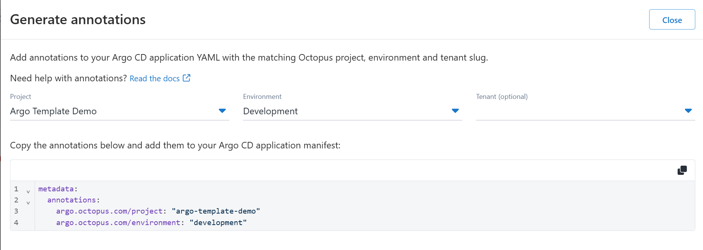The height and width of the screenshot is (250, 703).
Task: Open the Tenant (optional) dropdown arrow
Action: pos(688,111)
